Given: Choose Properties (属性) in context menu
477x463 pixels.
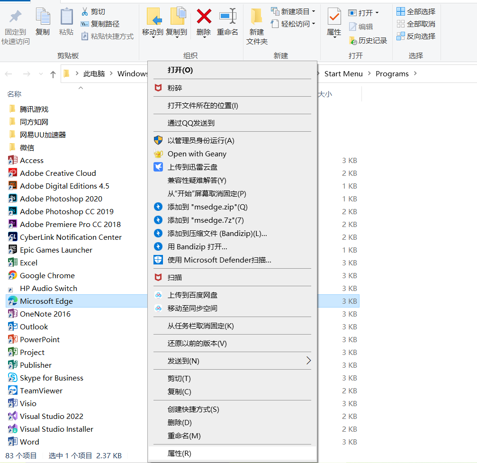Looking at the screenshot, I should [x=233, y=454].
